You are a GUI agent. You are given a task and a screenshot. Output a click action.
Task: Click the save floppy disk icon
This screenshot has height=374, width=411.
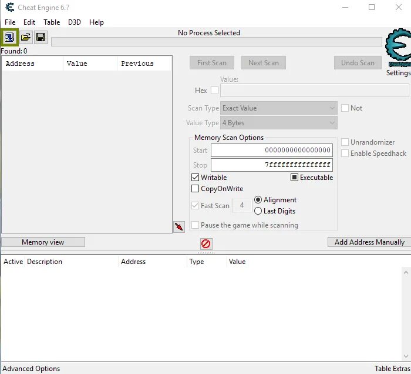pyautogui.click(x=41, y=37)
